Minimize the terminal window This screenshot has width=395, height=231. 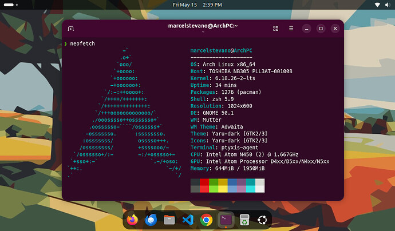[x=307, y=29]
